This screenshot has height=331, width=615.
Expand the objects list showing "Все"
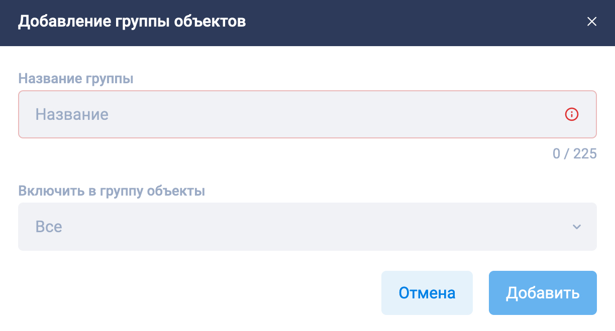[x=307, y=227]
